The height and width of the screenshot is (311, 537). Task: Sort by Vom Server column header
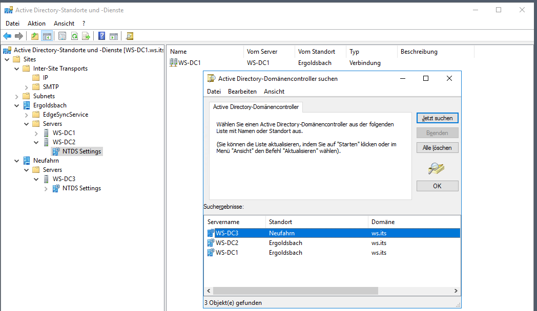pyautogui.click(x=269, y=52)
